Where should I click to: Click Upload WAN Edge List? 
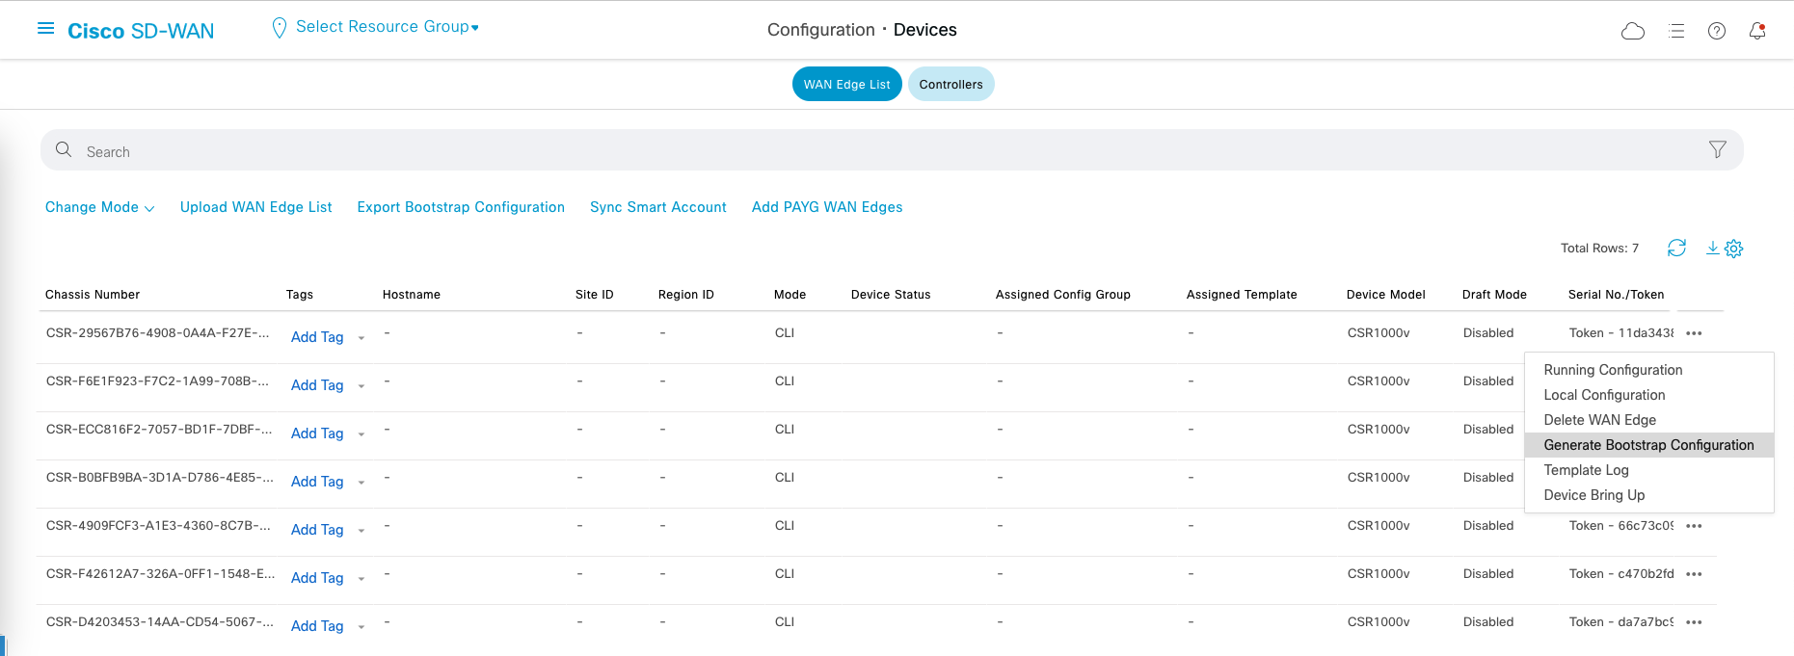coord(255,207)
